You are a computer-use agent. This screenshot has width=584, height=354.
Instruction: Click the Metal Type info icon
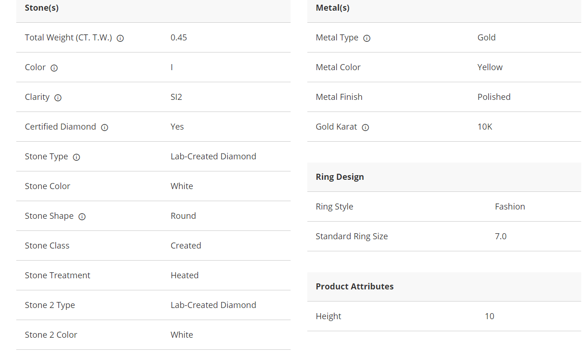tap(366, 39)
